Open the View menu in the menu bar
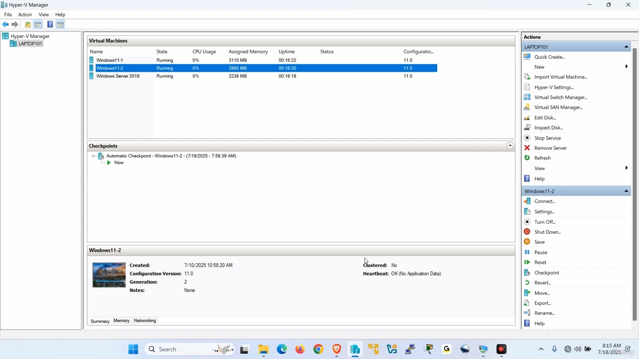Image resolution: width=639 pixels, height=359 pixels. click(x=43, y=14)
